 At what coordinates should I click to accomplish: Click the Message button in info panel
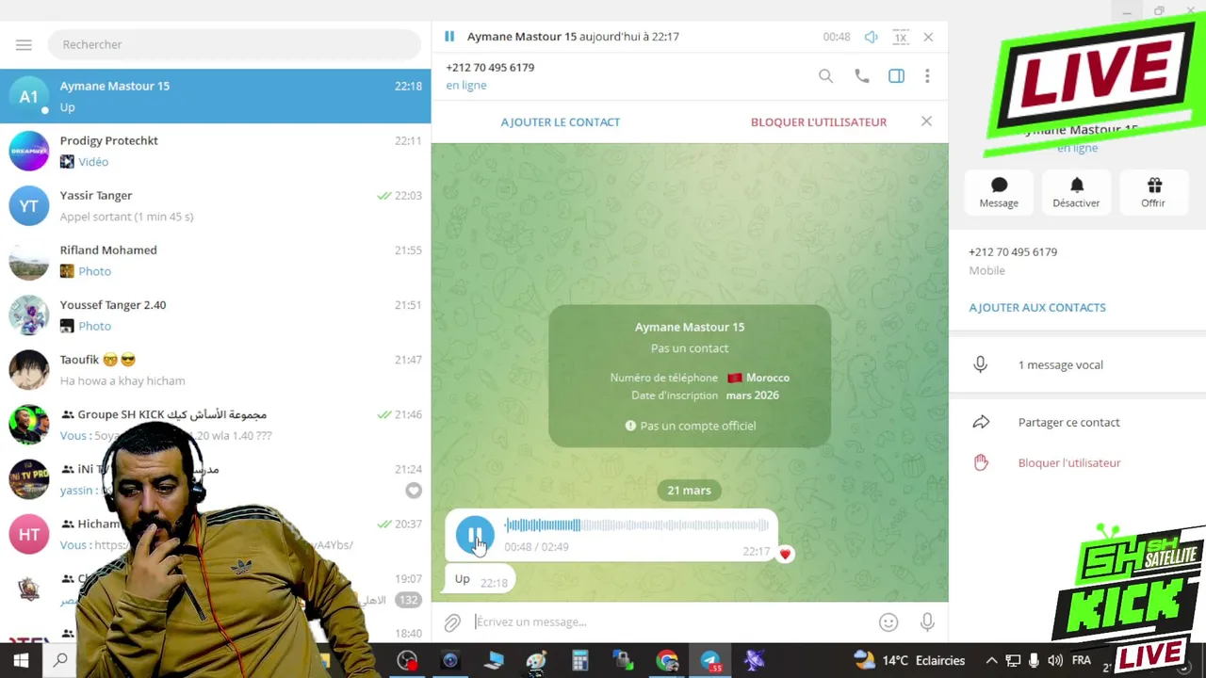[x=999, y=192]
